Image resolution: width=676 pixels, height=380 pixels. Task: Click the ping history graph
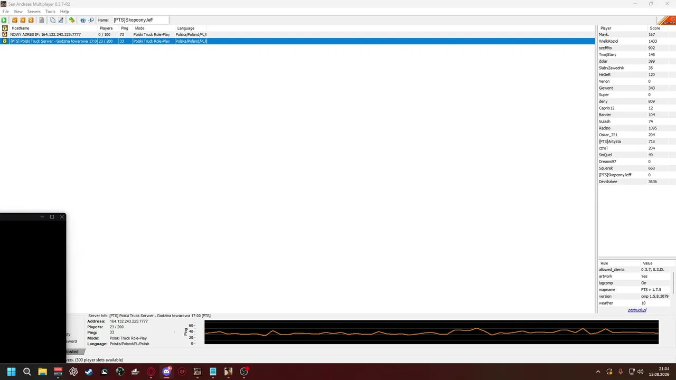pyautogui.click(x=431, y=332)
